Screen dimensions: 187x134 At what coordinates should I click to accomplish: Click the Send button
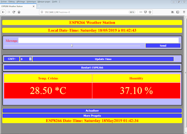[x=163, y=46]
